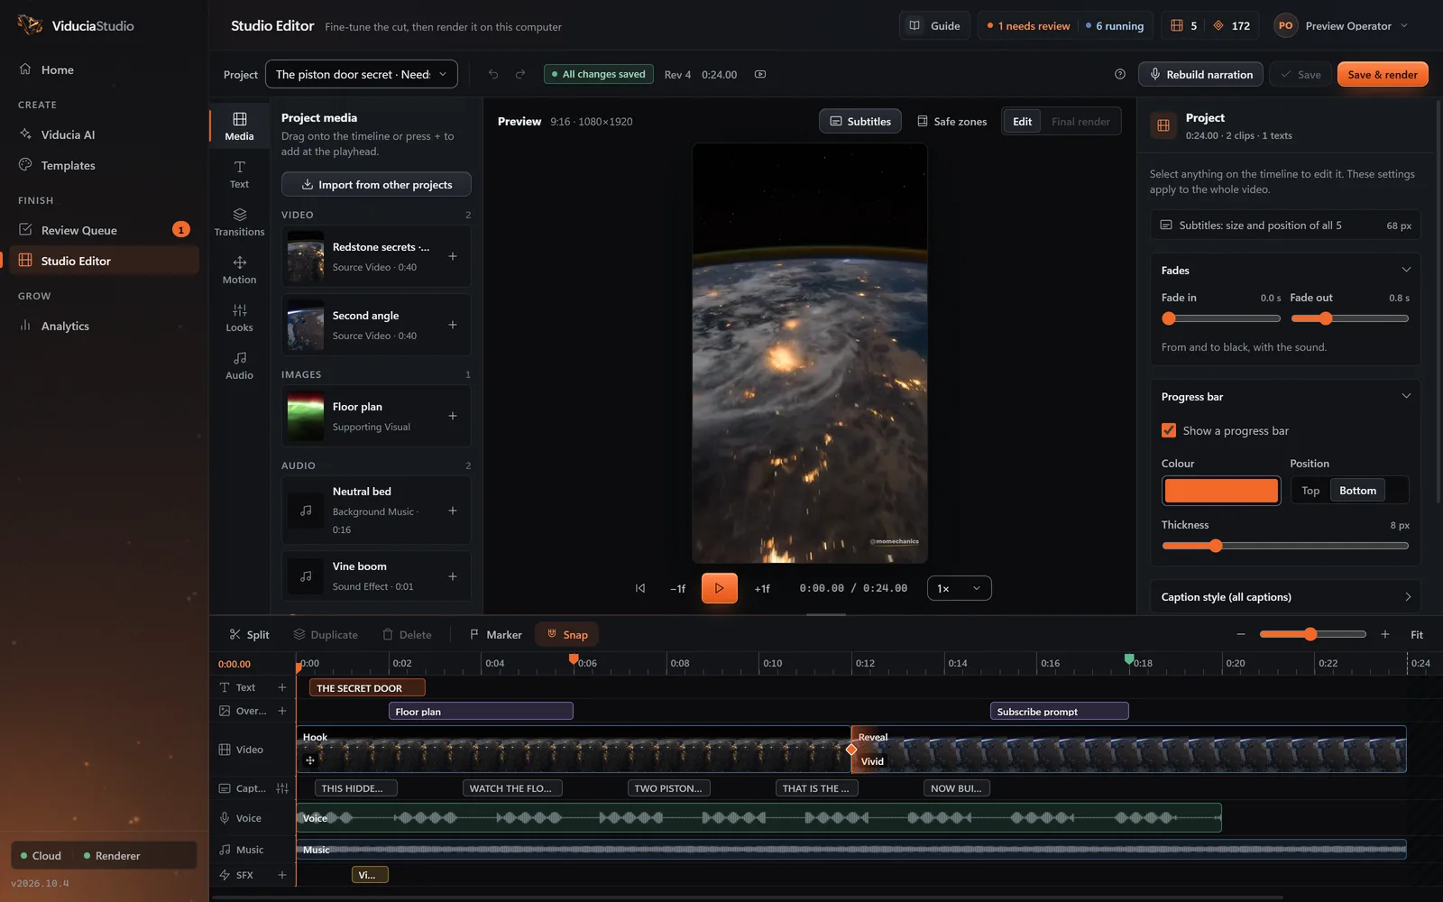1443x902 pixels.
Task: Add Vine boom sound effect
Action: click(453, 576)
